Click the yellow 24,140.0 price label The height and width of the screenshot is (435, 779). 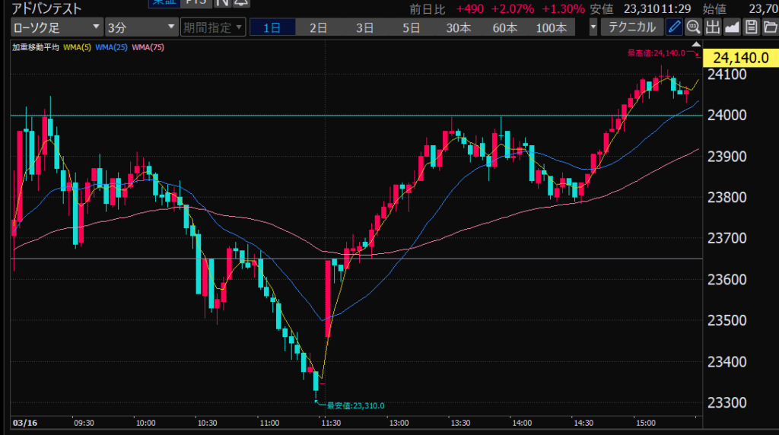[x=740, y=58]
